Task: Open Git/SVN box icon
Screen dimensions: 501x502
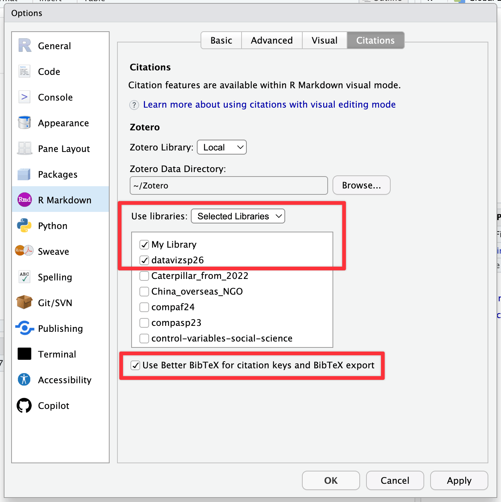Action: 25,302
